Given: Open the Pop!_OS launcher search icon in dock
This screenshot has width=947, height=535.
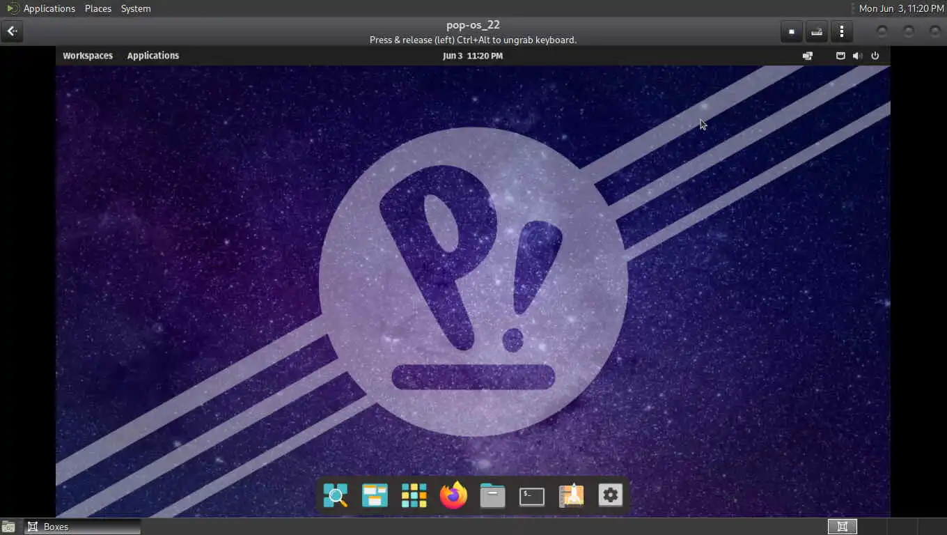Looking at the screenshot, I should click(x=336, y=496).
